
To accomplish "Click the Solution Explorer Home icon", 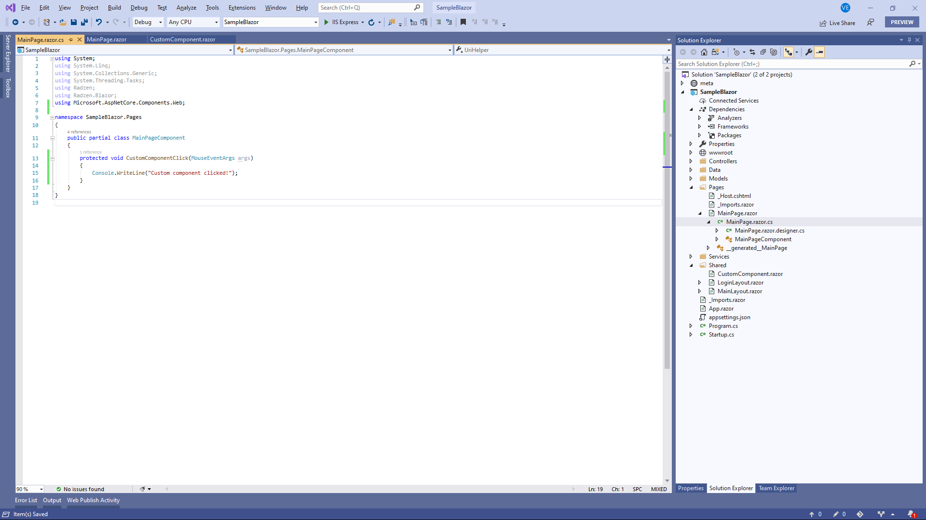I will click(704, 52).
